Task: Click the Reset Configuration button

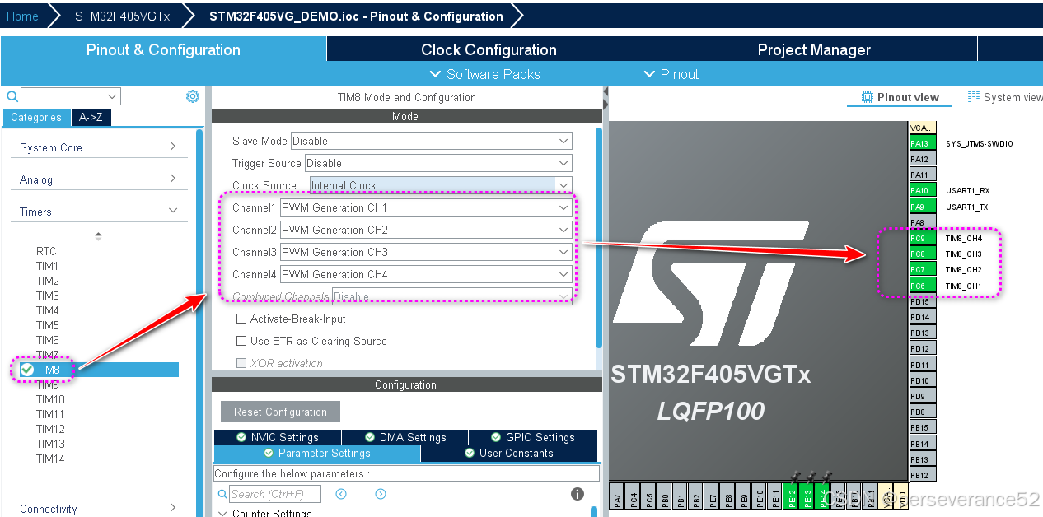Action: tap(280, 412)
